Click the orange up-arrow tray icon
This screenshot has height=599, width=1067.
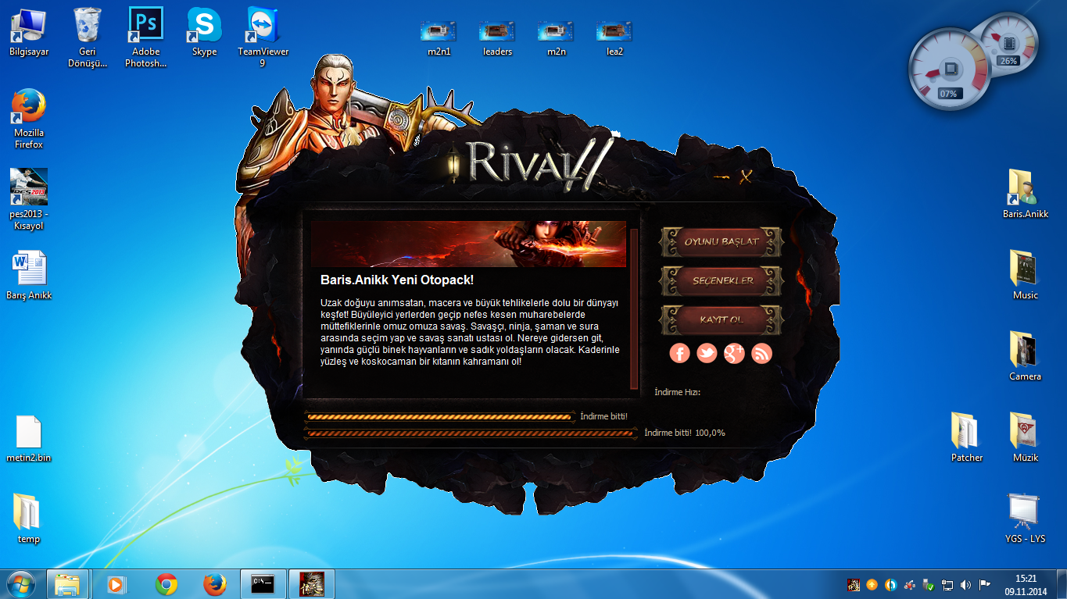coord(872,584)
